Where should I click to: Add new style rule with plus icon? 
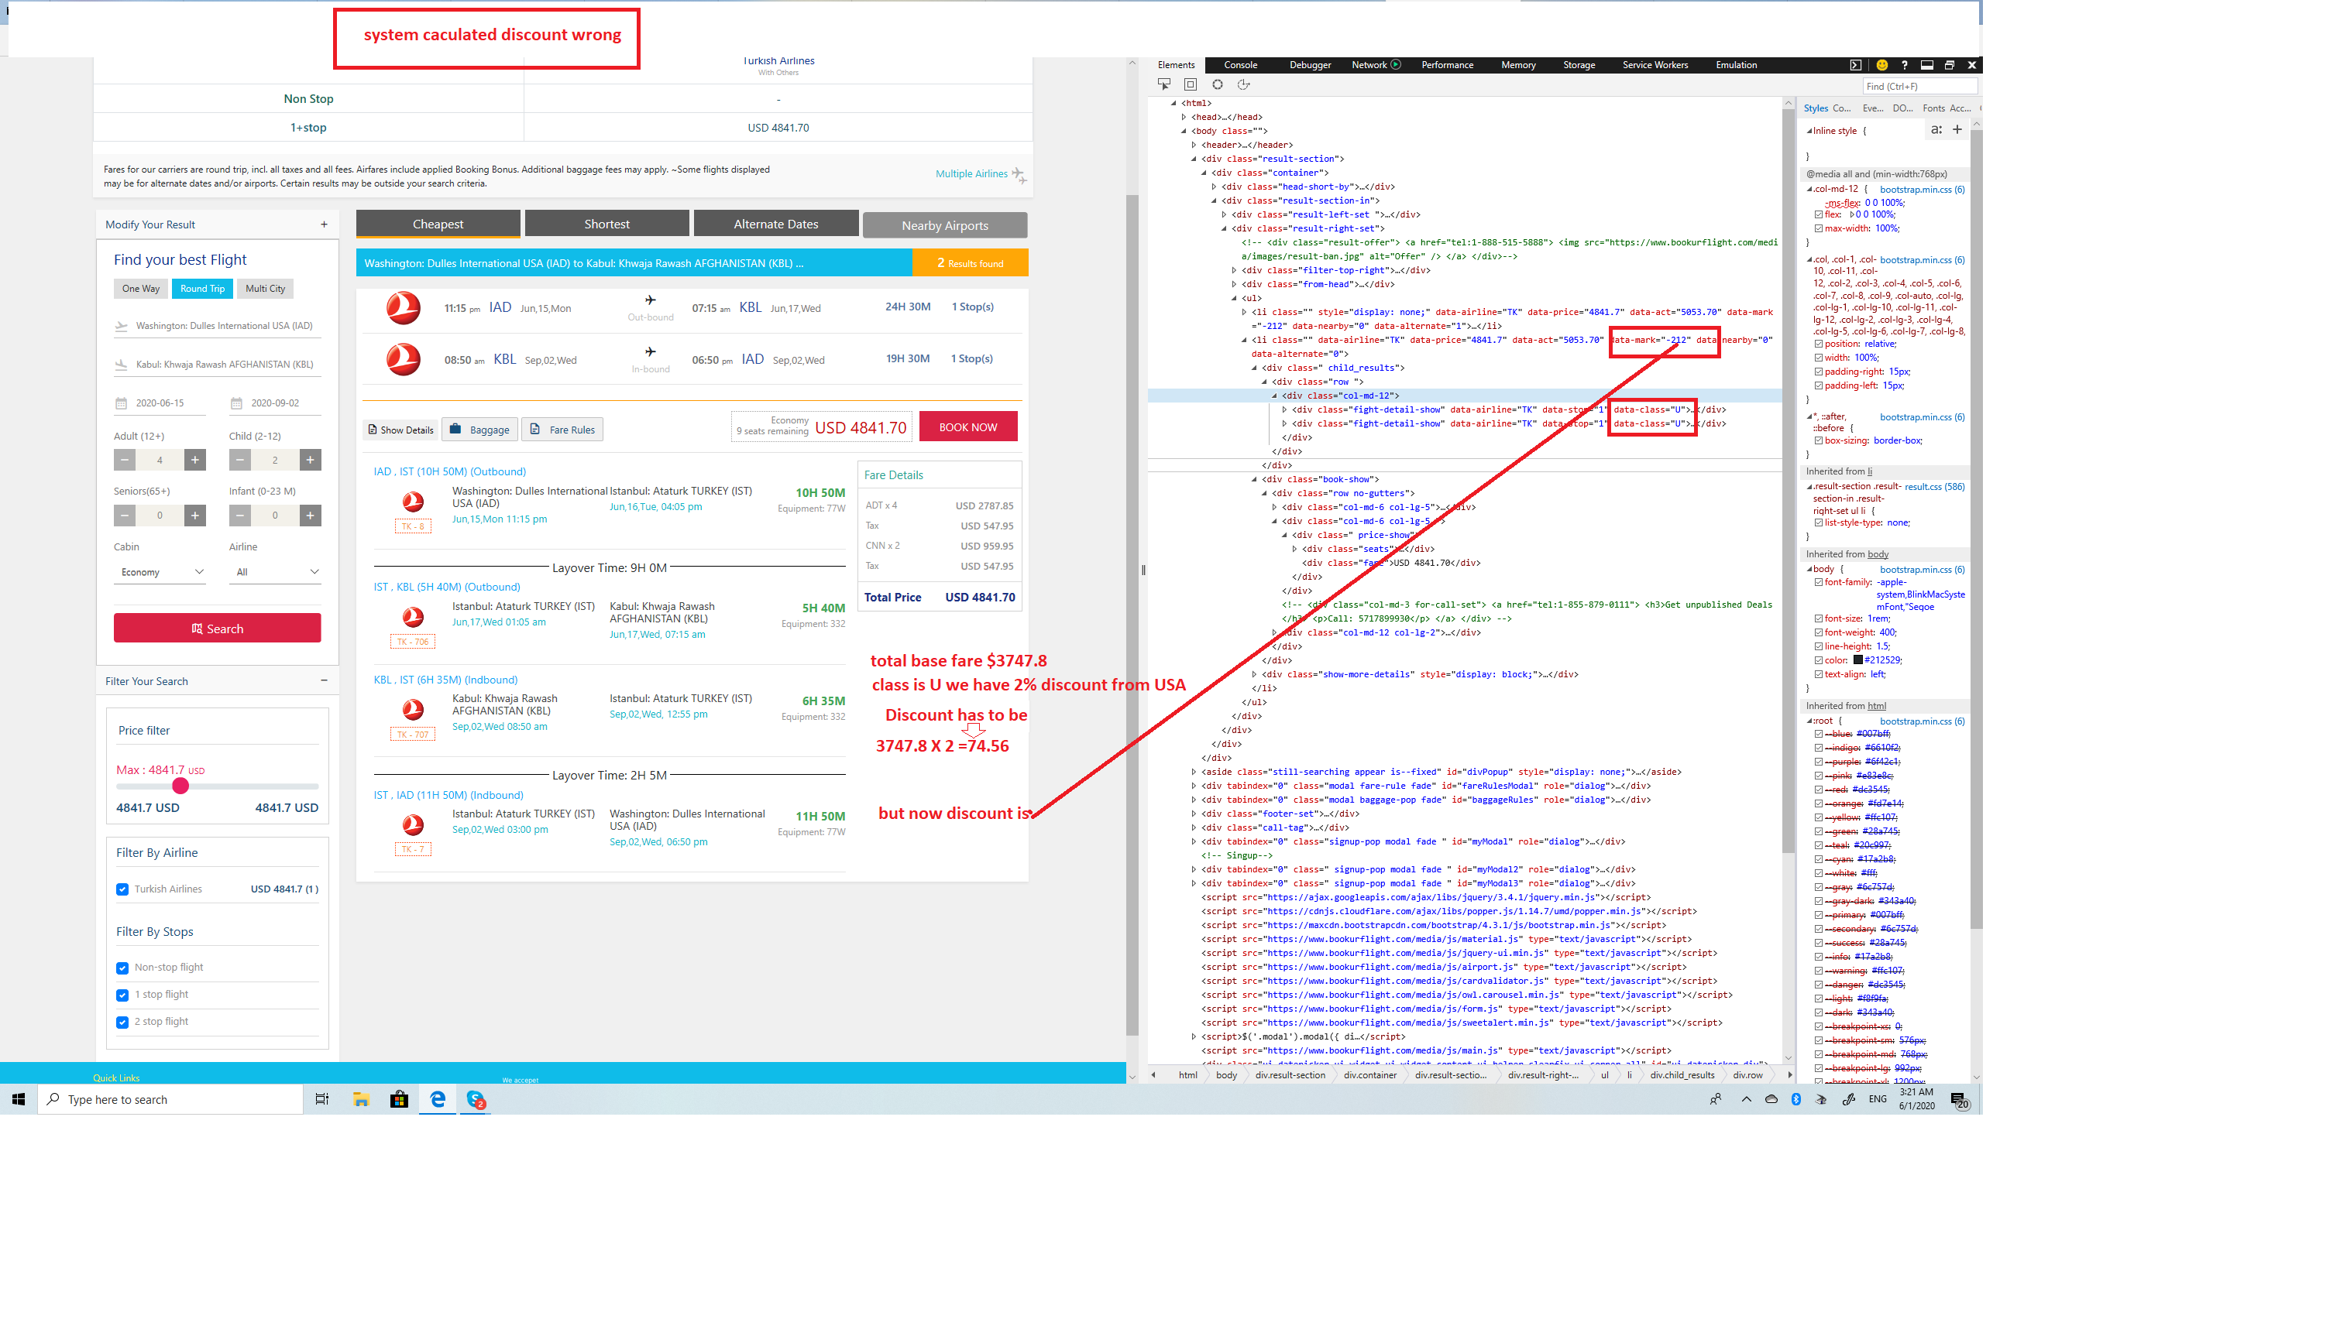point(1957,129)
